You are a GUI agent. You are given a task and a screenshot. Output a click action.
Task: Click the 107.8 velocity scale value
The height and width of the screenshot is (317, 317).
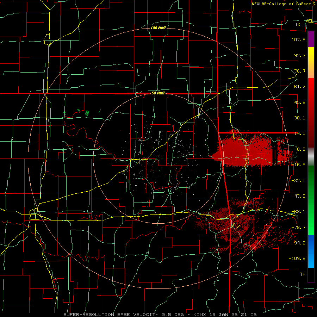298,39
